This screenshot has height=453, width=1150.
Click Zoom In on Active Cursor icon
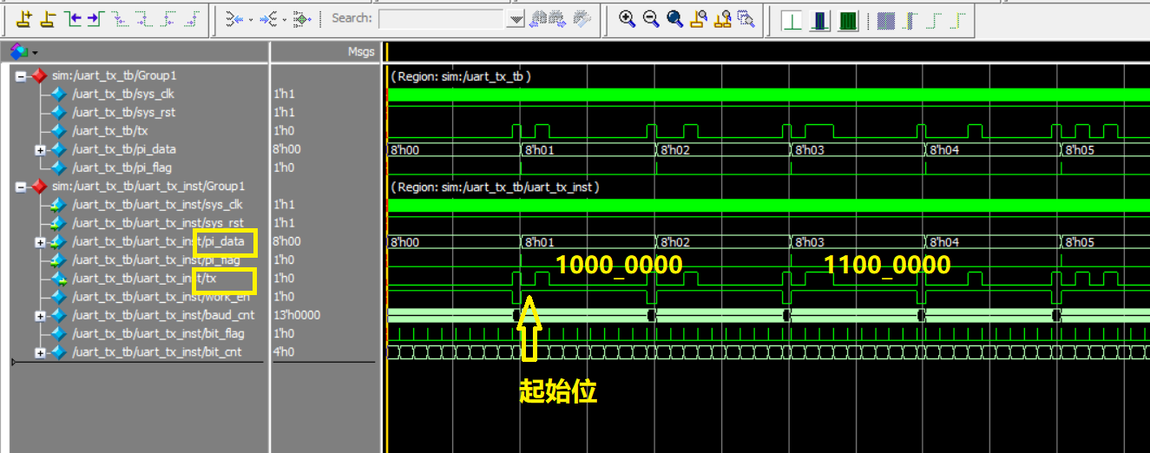(698, 19)
